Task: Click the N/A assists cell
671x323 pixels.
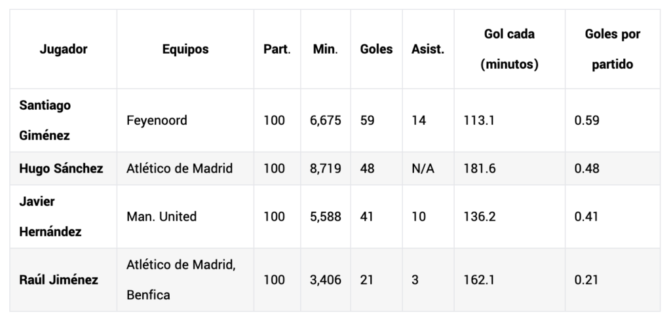Action: coord(423,168)
